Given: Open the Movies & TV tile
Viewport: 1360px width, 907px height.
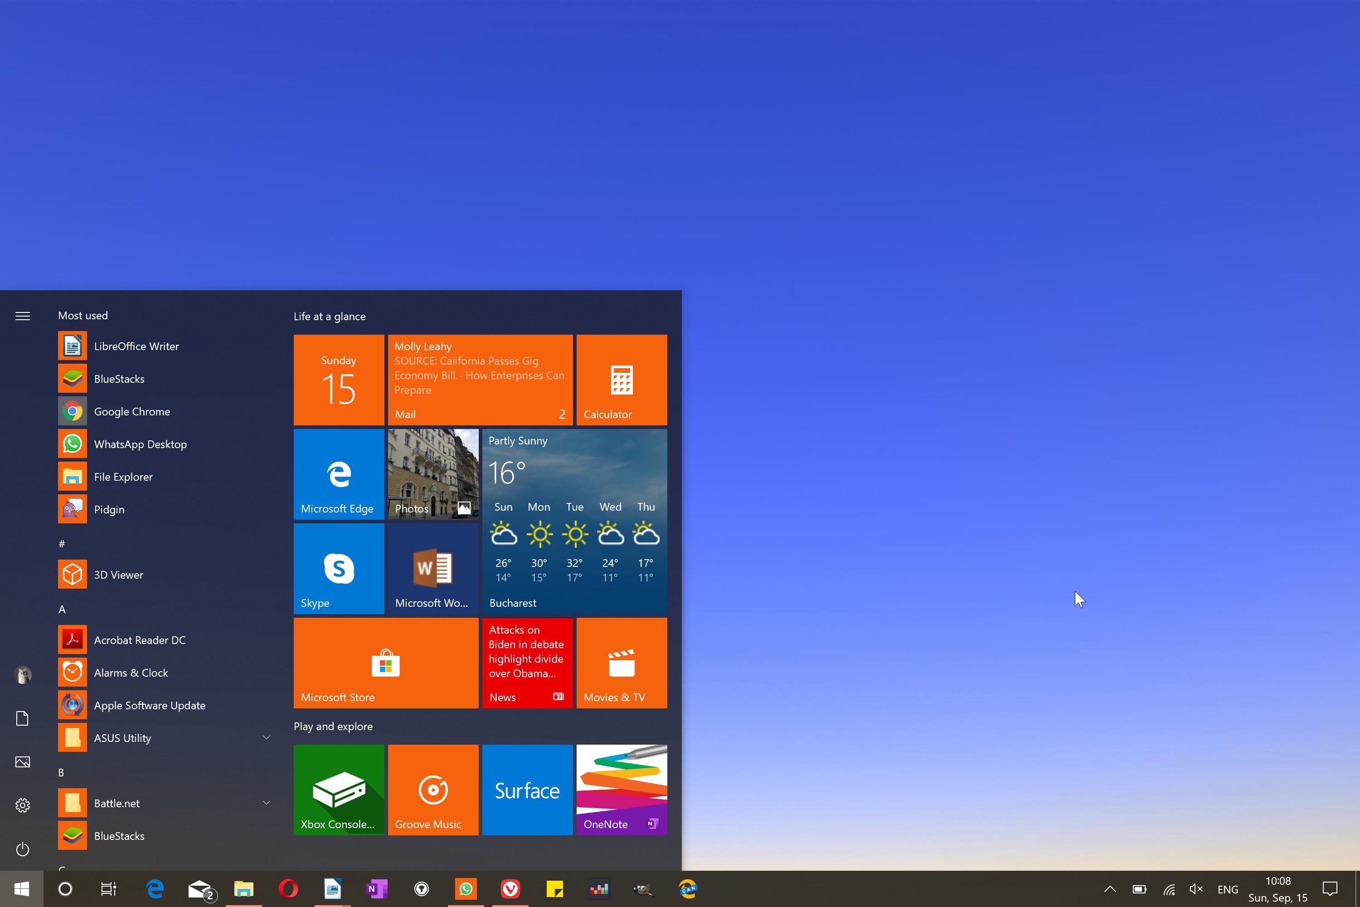Looking at the screenshot, I should [x=622, y=663].
